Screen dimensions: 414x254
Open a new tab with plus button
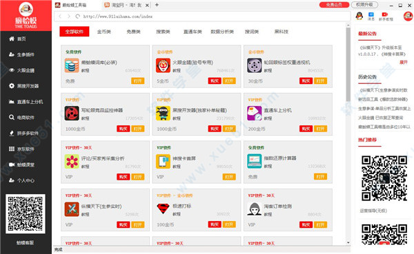click(x=157, y=5)
